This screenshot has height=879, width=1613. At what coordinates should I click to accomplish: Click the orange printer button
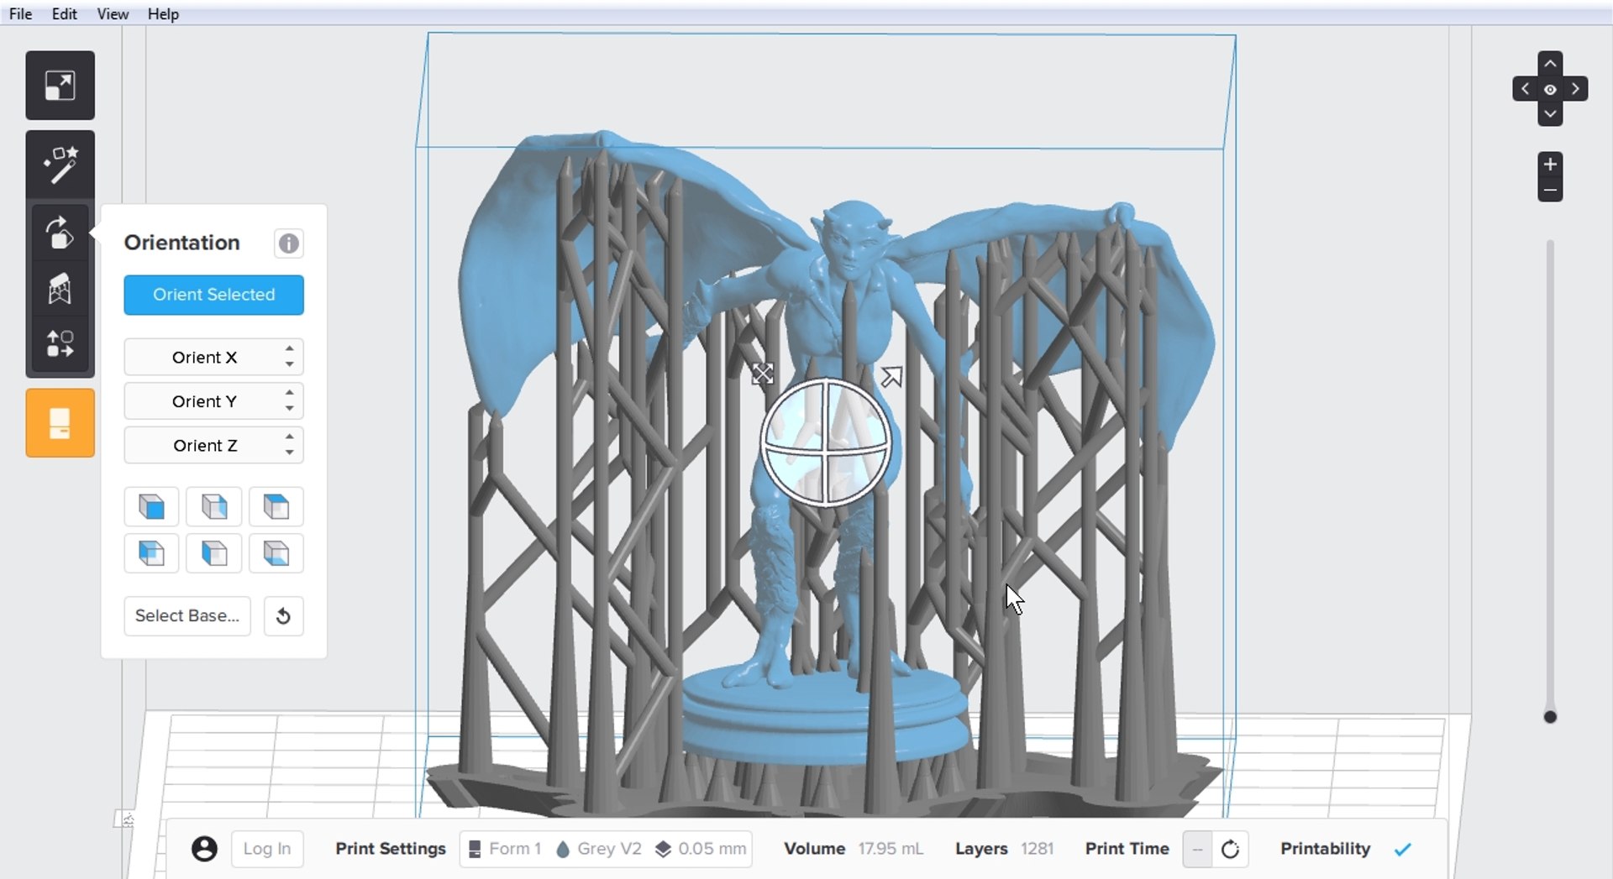click(60, 423)
